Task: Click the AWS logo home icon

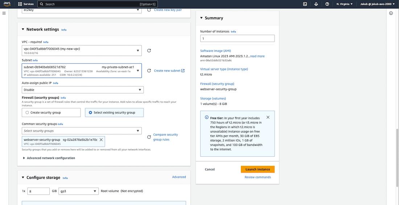Action: click(x=7, y=4)
